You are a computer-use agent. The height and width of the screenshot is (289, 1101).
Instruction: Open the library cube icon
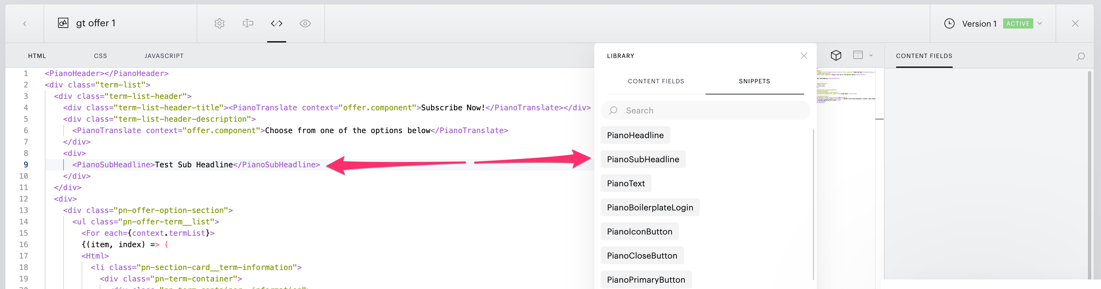835,55
